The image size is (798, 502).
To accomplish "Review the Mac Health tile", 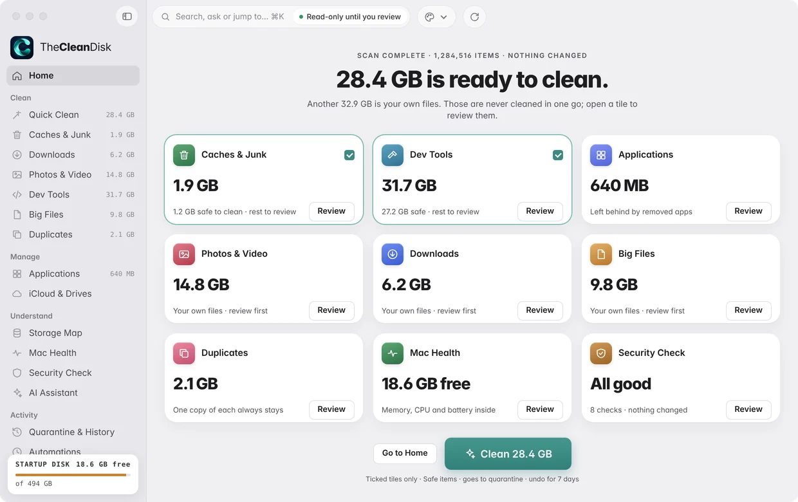I will click(540, 409).
